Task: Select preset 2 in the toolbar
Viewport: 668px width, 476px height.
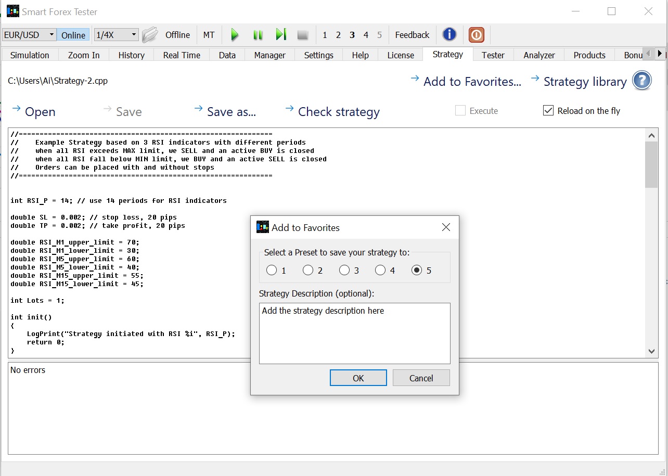Action: tap(338, 35)
